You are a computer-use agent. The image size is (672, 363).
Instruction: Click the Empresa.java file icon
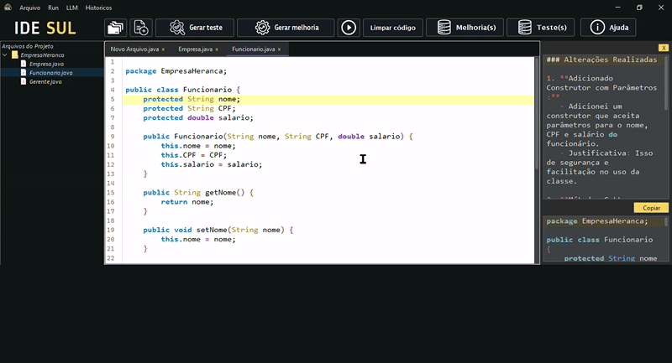coord(24,64)
